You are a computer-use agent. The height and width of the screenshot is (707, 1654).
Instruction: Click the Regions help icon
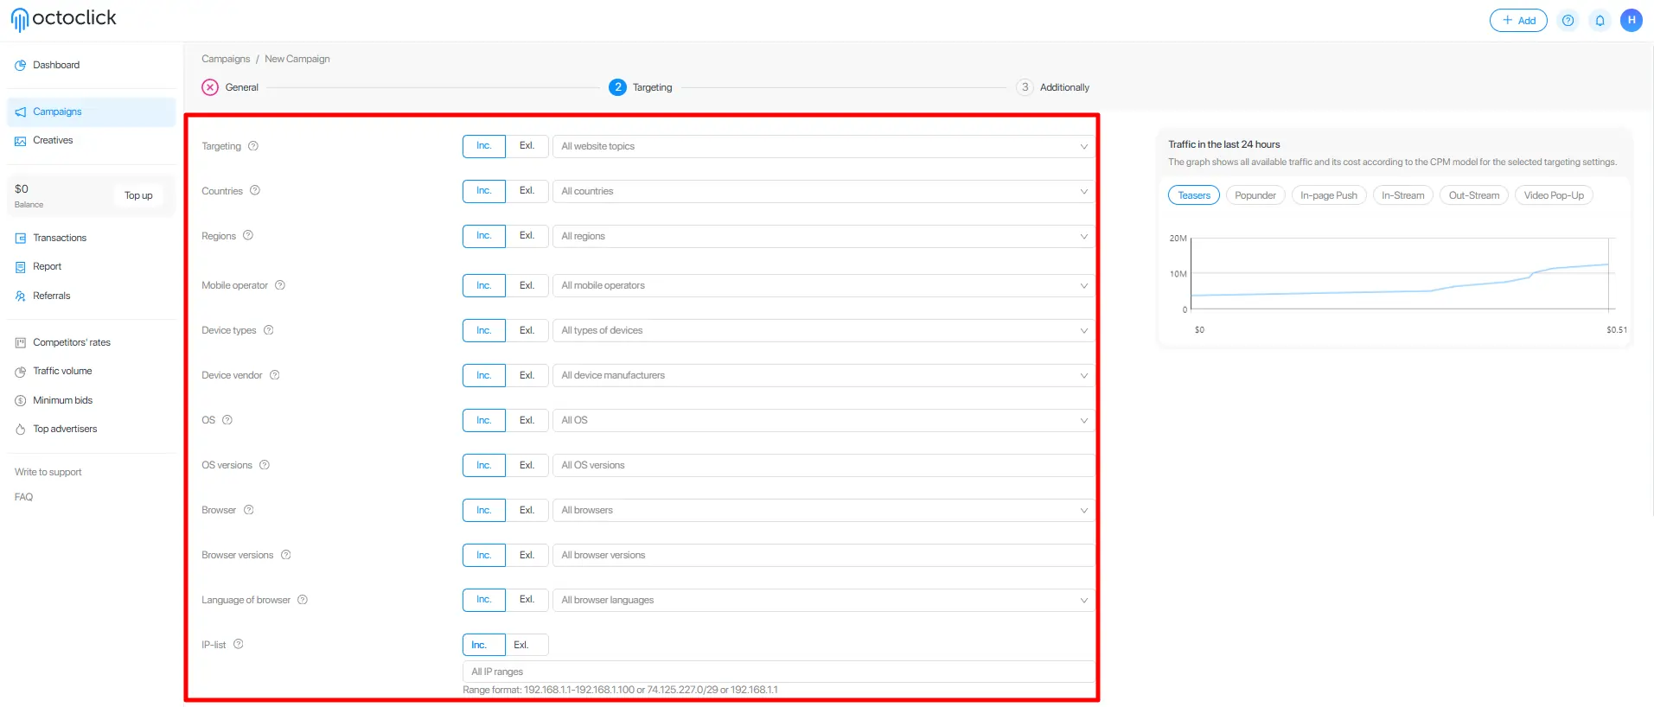pos(248,236)
